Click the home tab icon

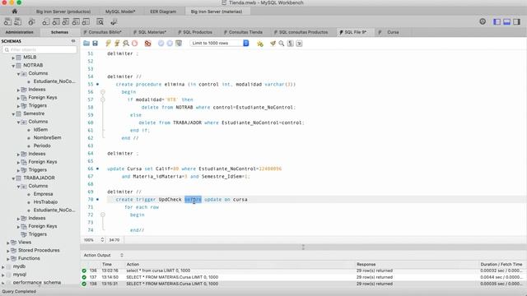[15, 12]
